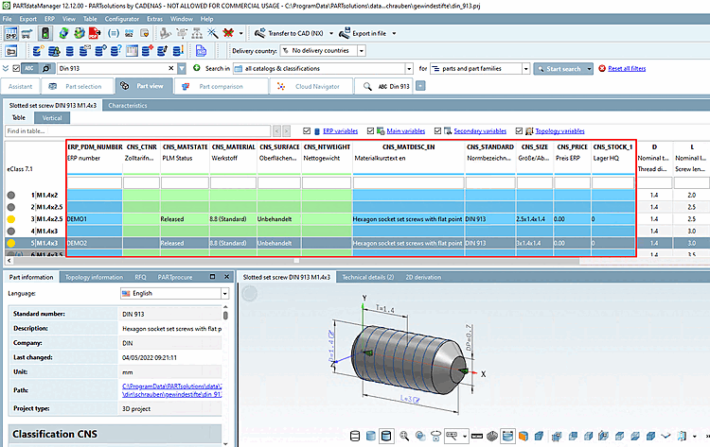Switch to the Topology information tab
The height and width of the screenshot is (447, 710).
94,277
